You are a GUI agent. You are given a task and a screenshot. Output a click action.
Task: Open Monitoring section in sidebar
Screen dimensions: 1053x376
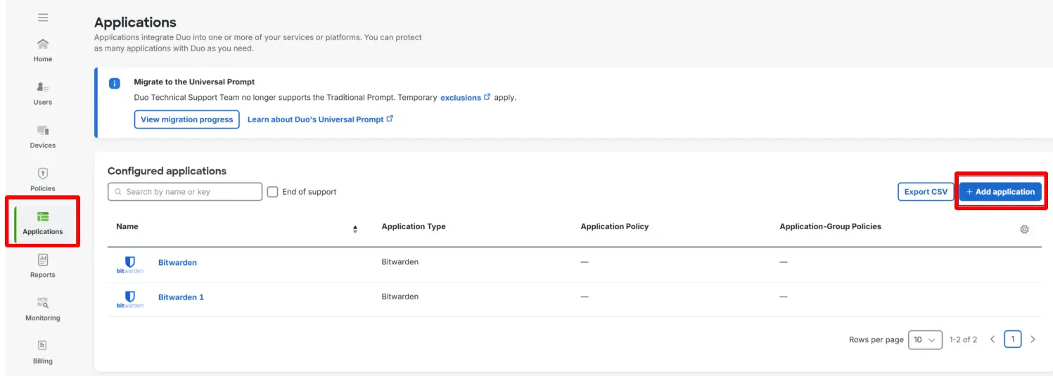click(43, 309)
